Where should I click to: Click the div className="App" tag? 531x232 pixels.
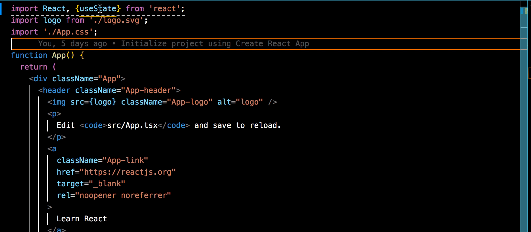click(77, 78)
